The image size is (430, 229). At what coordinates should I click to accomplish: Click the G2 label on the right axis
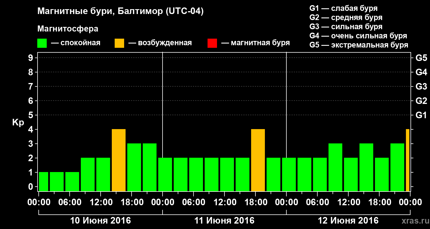[421, 101]
